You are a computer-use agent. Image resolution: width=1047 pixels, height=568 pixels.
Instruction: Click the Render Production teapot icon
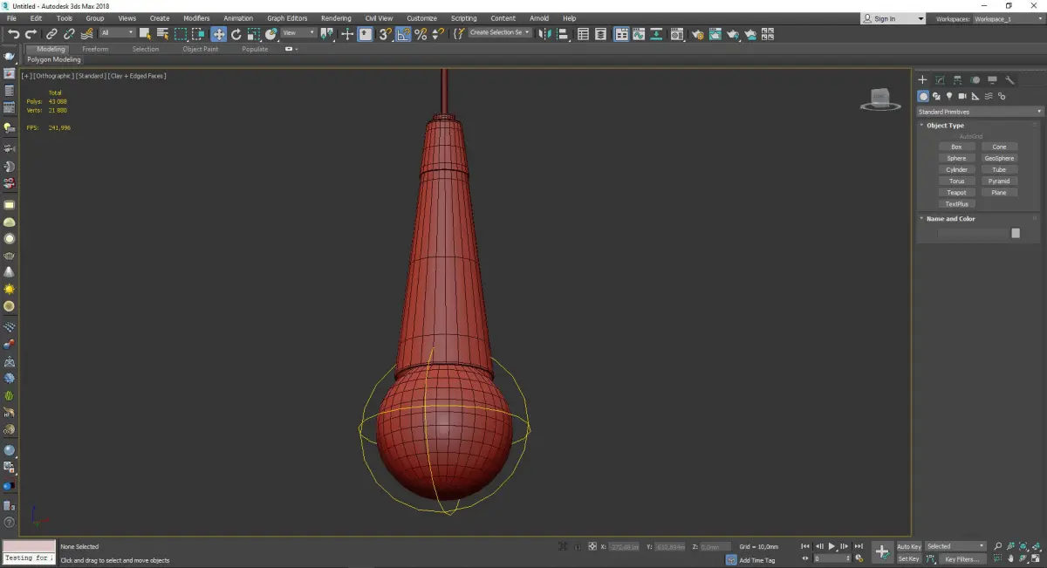pyautogui.click(x=733, y=34)
